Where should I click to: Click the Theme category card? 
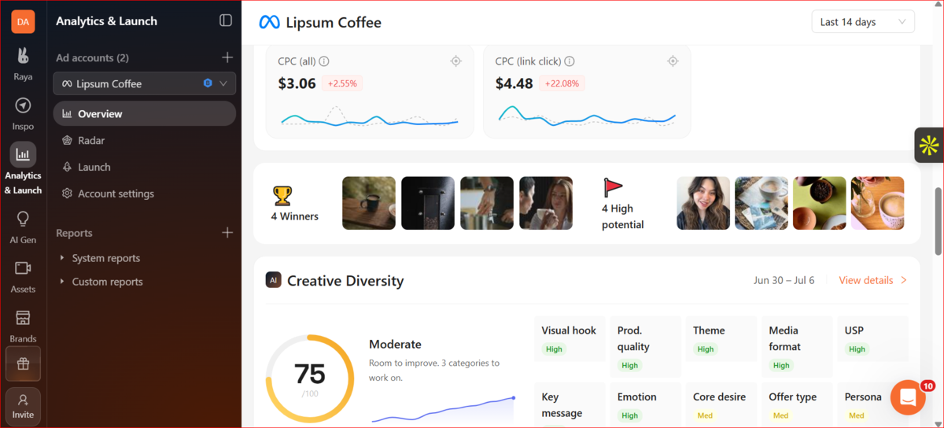pyautogui.click(x=721, y=339)
